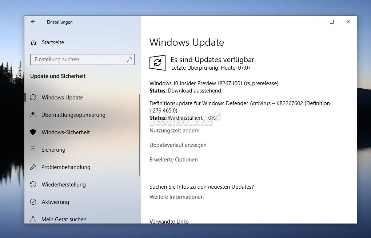Maximize the Einstellungen window
The width and height of the screenshot is (371, 238).
332,22
